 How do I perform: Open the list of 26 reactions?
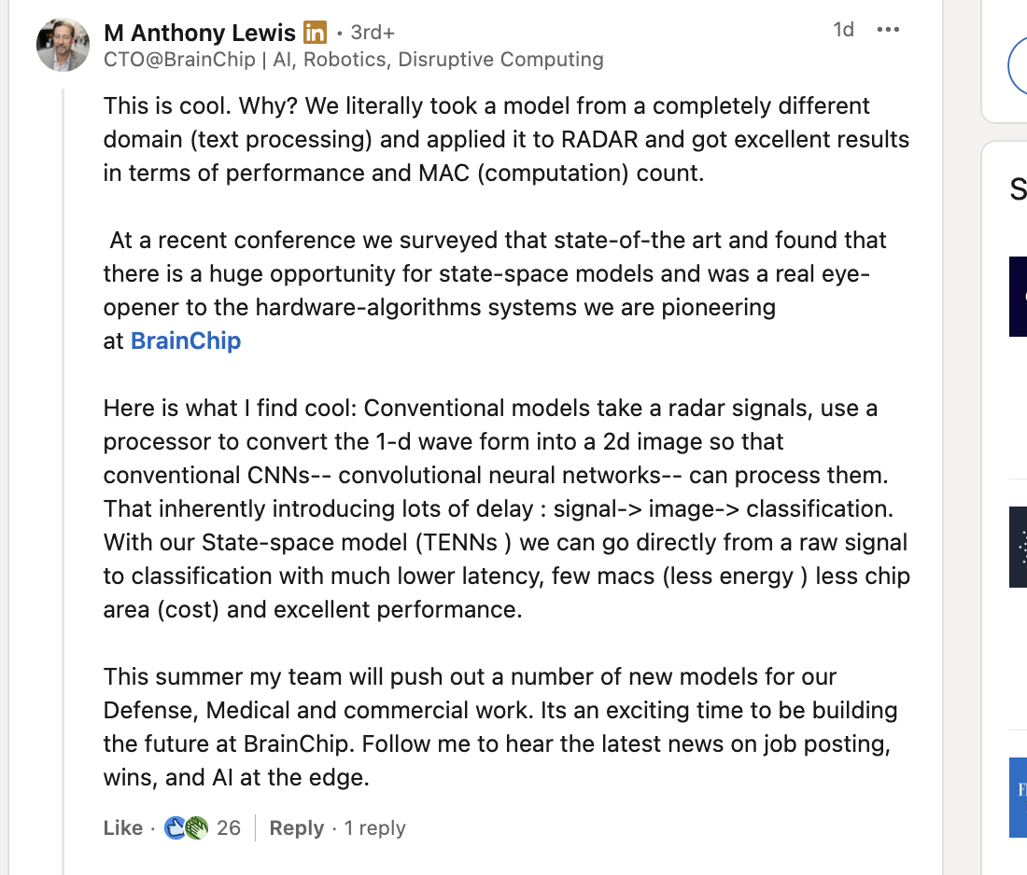[229, 828]
